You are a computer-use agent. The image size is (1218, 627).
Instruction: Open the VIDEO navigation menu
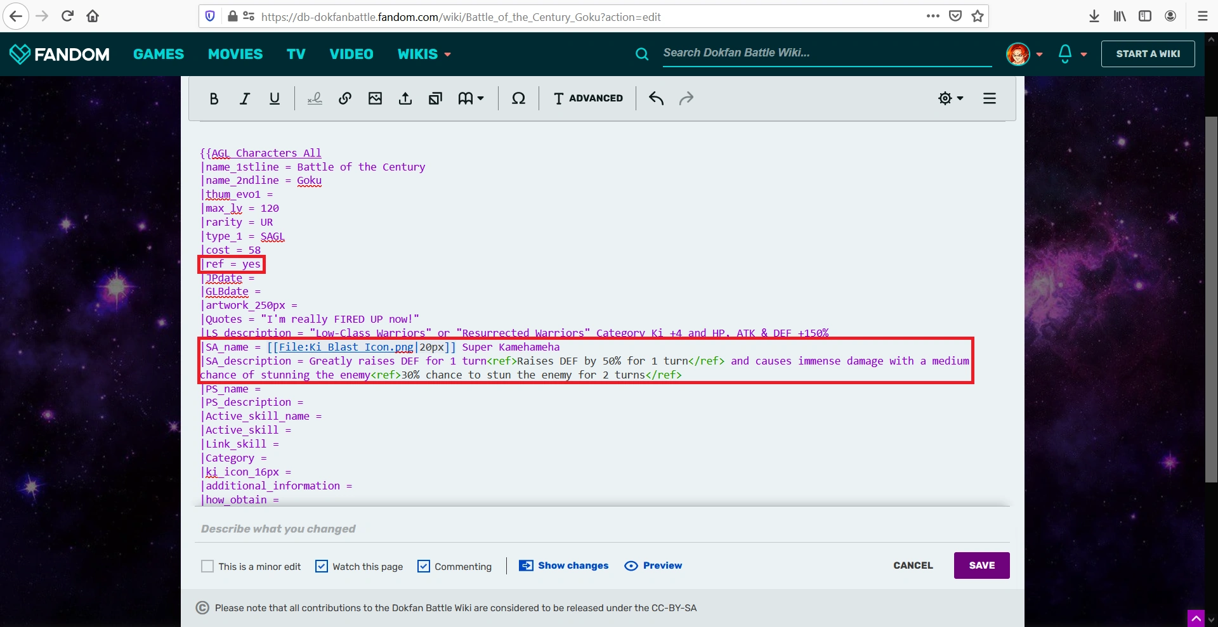(351, 55)
